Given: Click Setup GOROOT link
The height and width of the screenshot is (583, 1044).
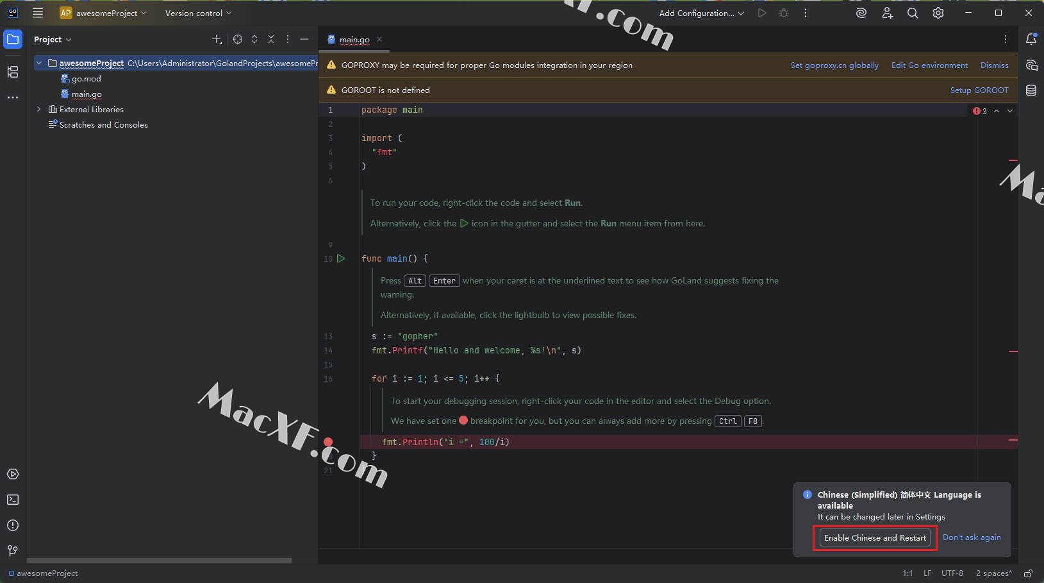Looking at the screenshot, I should pos(979,90).
